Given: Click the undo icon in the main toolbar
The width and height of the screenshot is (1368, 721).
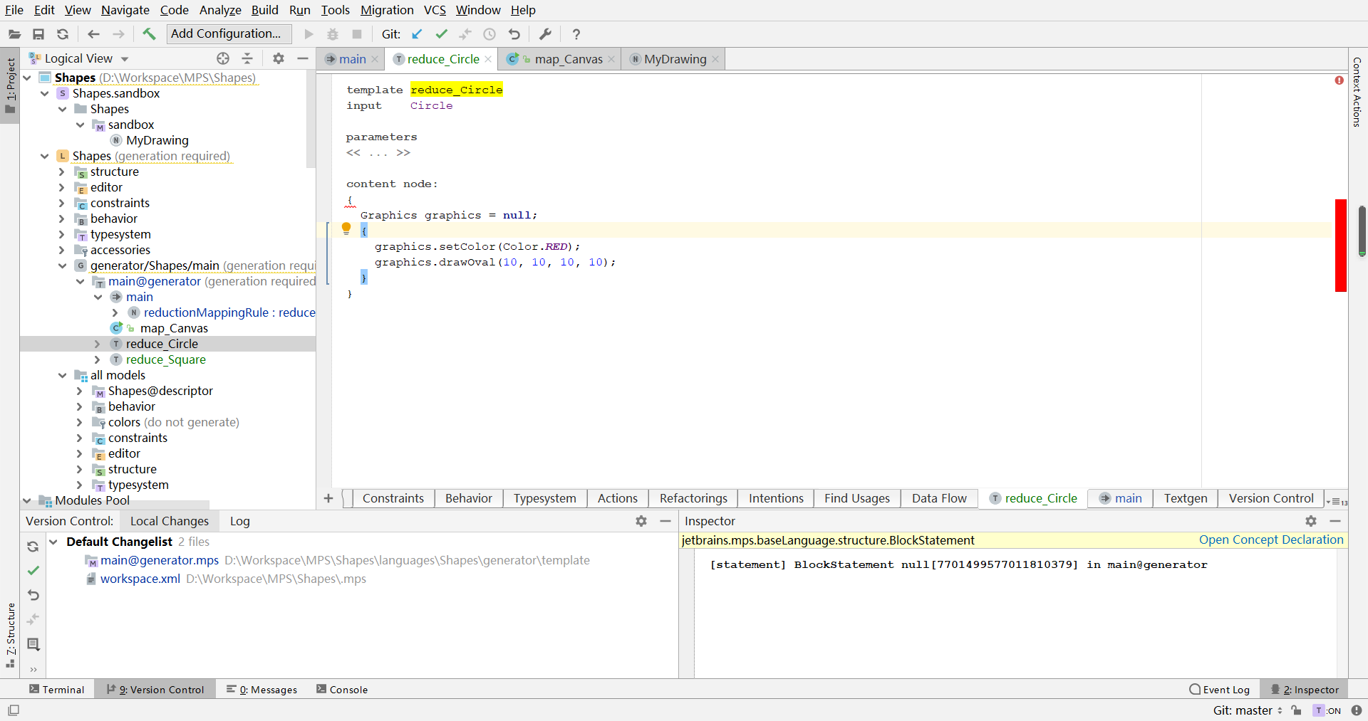Looking at the screenshot, I should pyautogui.click(x=514, y=33).
